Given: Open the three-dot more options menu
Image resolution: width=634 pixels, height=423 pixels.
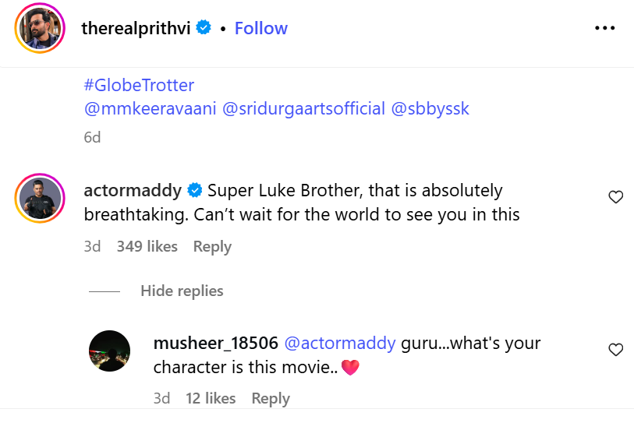Looking at the screenshot, I should (x=605, y=28).
